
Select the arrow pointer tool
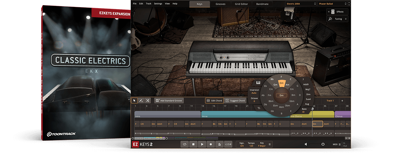click(x=135, y=101)
